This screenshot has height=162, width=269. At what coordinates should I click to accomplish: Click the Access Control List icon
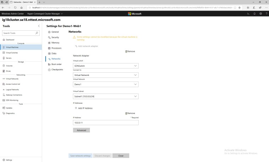point(4,84)
